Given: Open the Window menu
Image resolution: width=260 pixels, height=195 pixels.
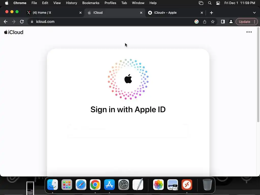Looking at the screenshot, I should (x=138, y=3).
